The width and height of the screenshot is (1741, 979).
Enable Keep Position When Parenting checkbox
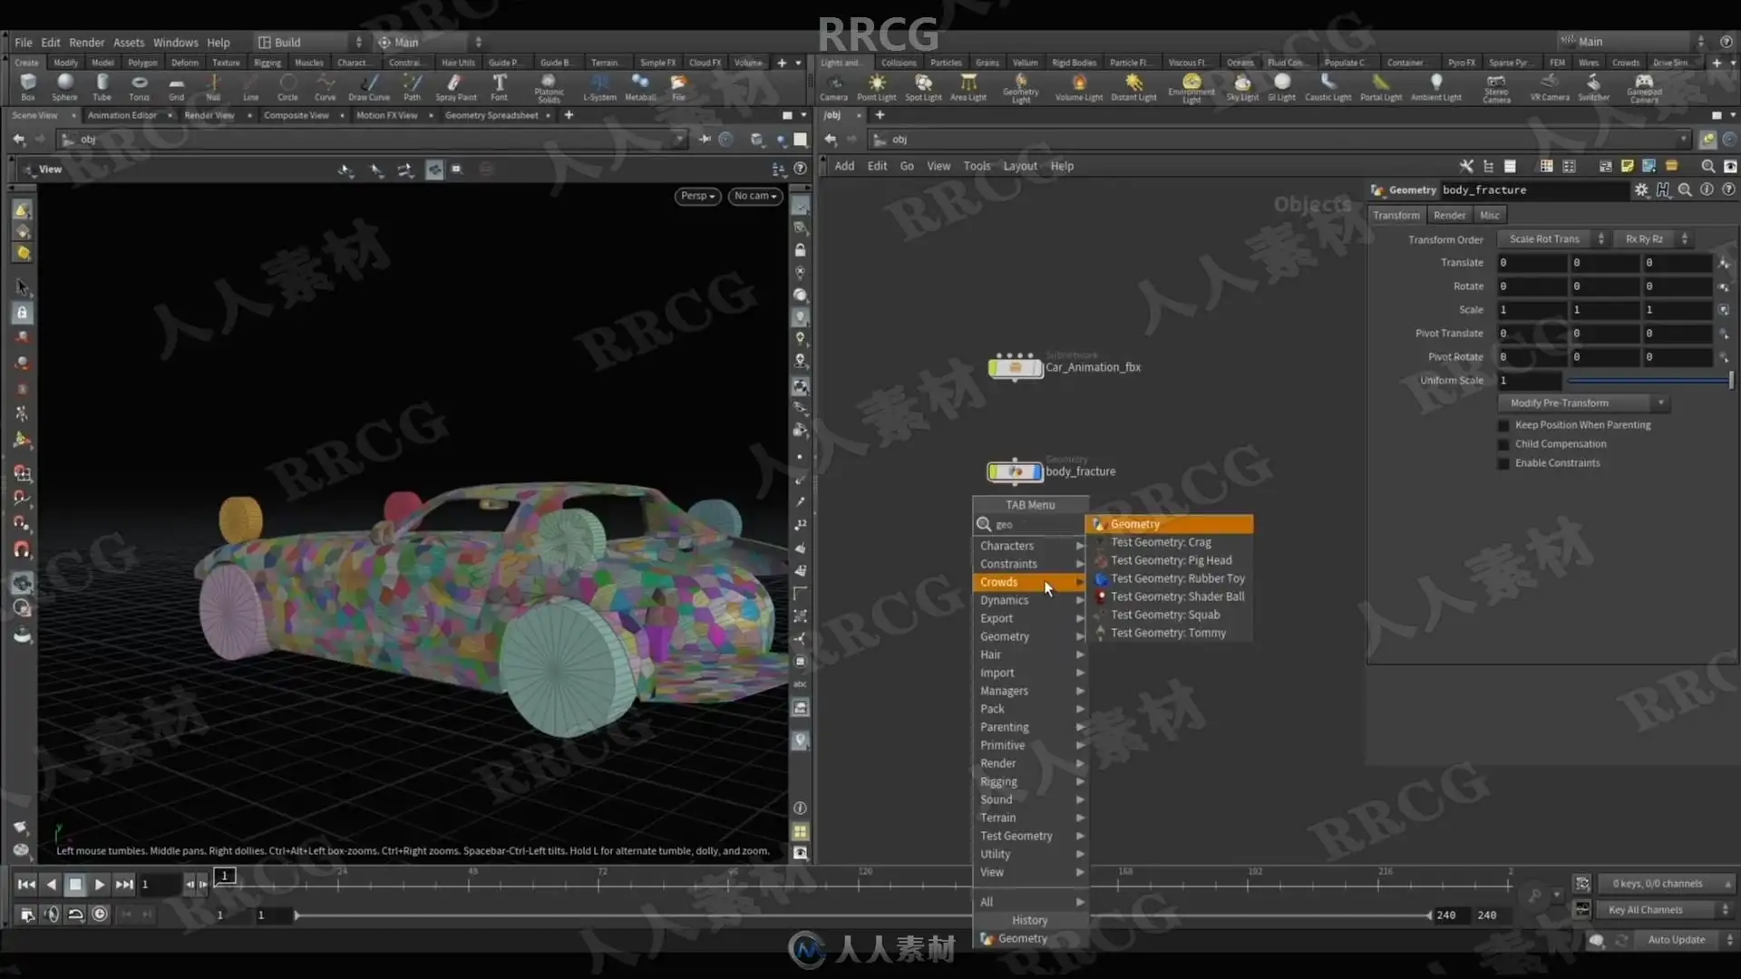(1504, 425)
